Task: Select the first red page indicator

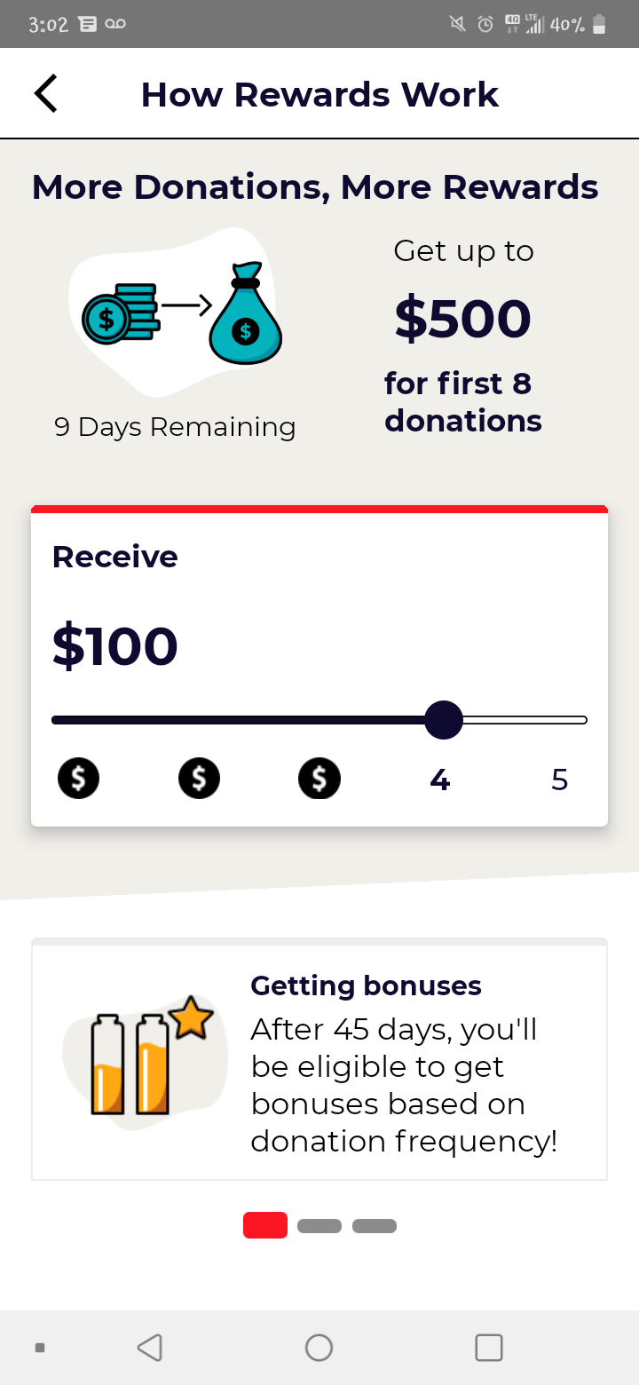Action: coord(265,1225)
